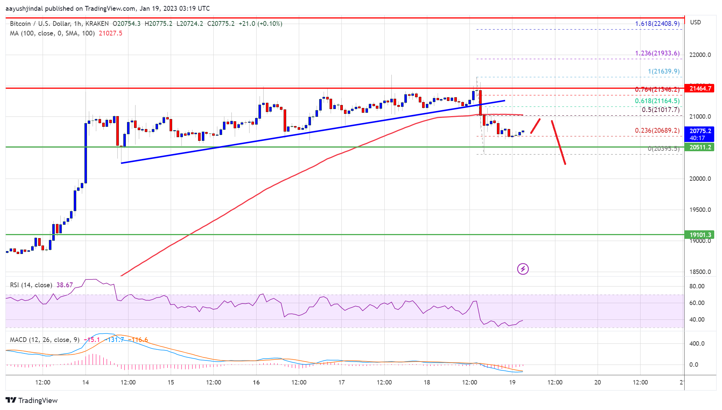The height and width of the screenshot is (410, 722).
Task: Click the green 19101.3 price label
Action: pyautogui.click(x=699, y=235)
